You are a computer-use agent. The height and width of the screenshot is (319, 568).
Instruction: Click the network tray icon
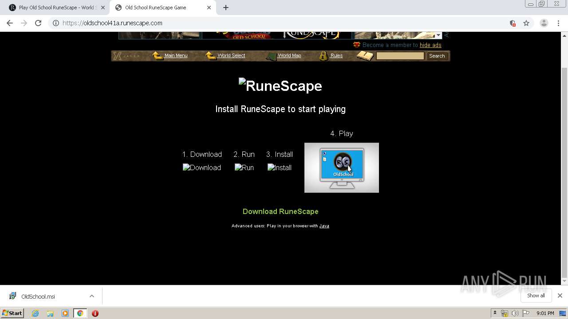click(x=505, y=313)
